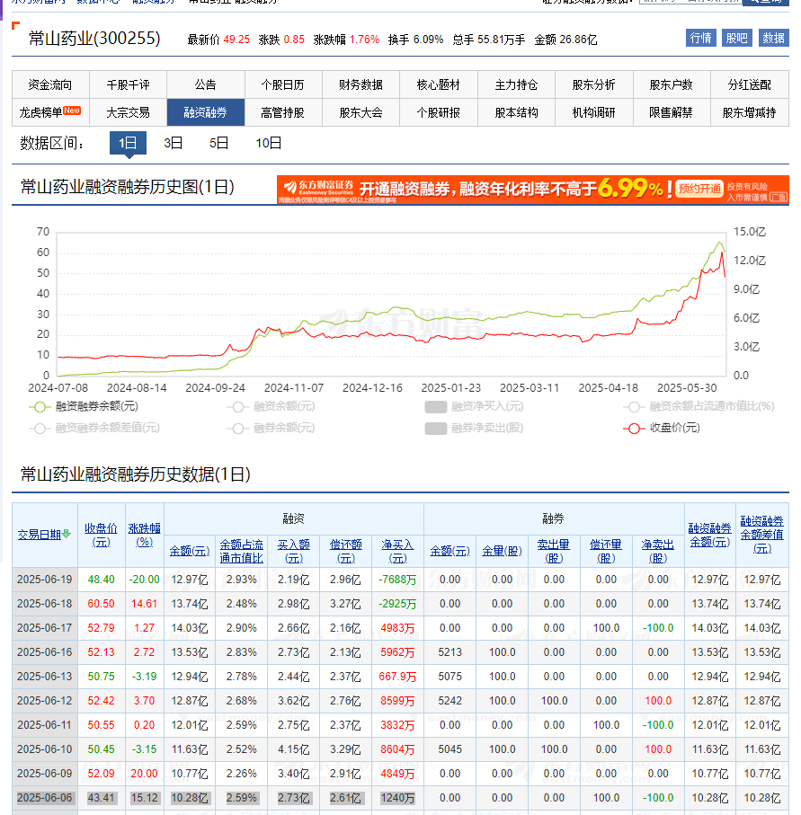
Task: Open the 主力持仓 tab
Action: (x=517, y=84)
